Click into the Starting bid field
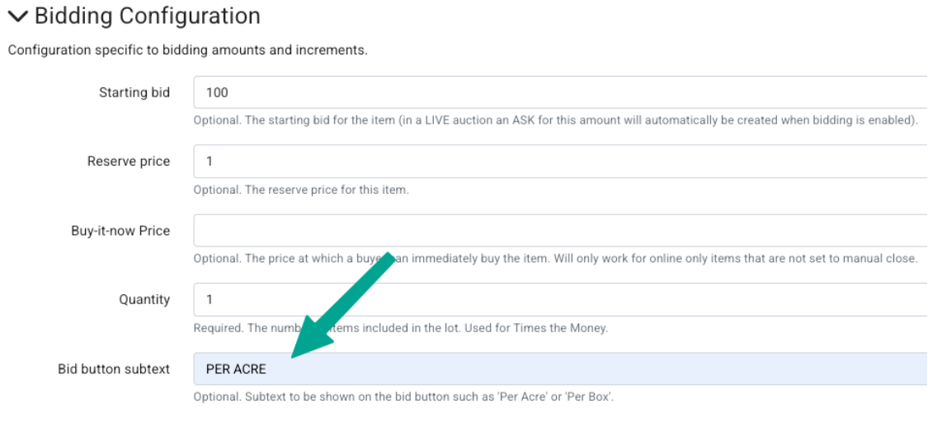Screen dimensions: 928x422 (561, 92)
